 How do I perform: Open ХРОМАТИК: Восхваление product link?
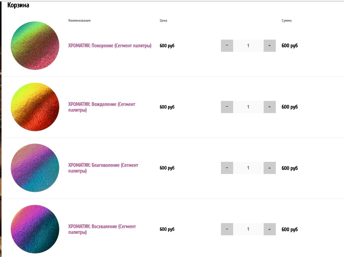click(x=102, y=229)
